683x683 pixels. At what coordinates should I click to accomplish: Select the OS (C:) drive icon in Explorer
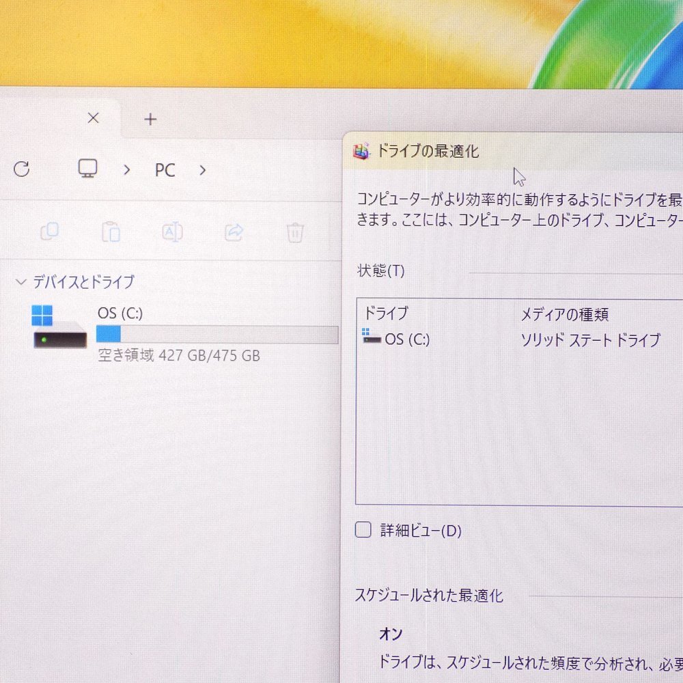pos(59,326)
